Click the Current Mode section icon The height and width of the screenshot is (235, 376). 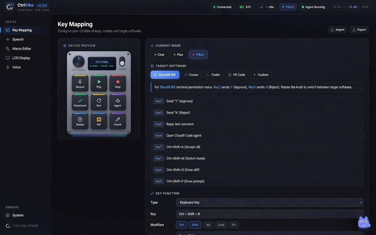(x=152, y=46)
